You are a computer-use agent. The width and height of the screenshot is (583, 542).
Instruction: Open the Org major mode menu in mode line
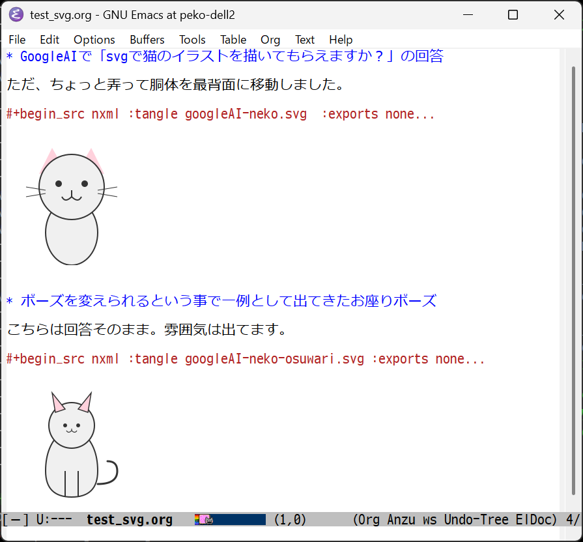pyautogui.click(x=371, y=519)
